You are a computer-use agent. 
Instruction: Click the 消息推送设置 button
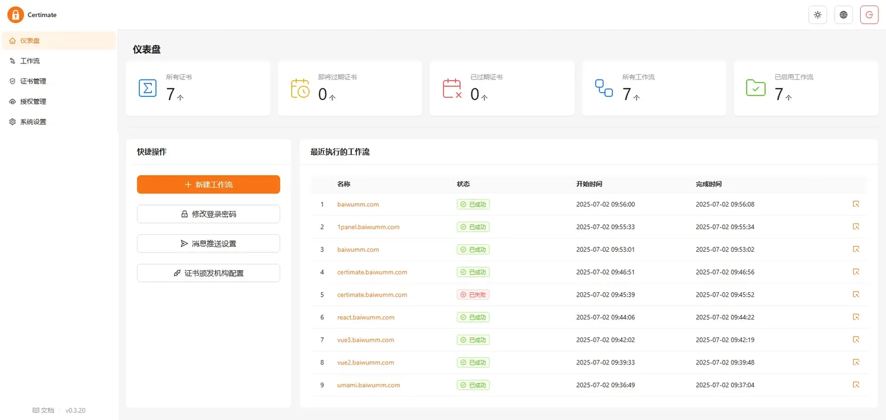tap(208, 244)
